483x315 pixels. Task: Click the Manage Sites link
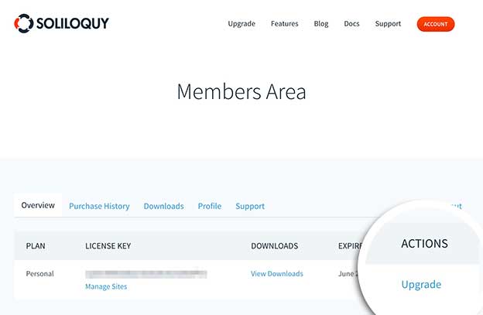[106, 286]
